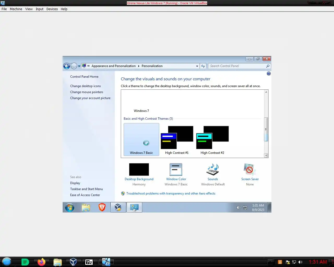Screen dimensions: 334x267
Task: Open VirtualBox File menu
Action: pyautogui.click(x=4, y=9)
